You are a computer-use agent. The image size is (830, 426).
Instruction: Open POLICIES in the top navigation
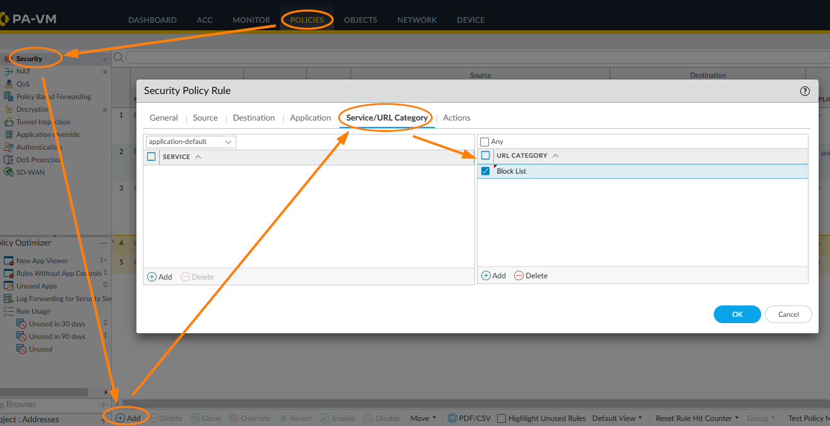[307, 20]
